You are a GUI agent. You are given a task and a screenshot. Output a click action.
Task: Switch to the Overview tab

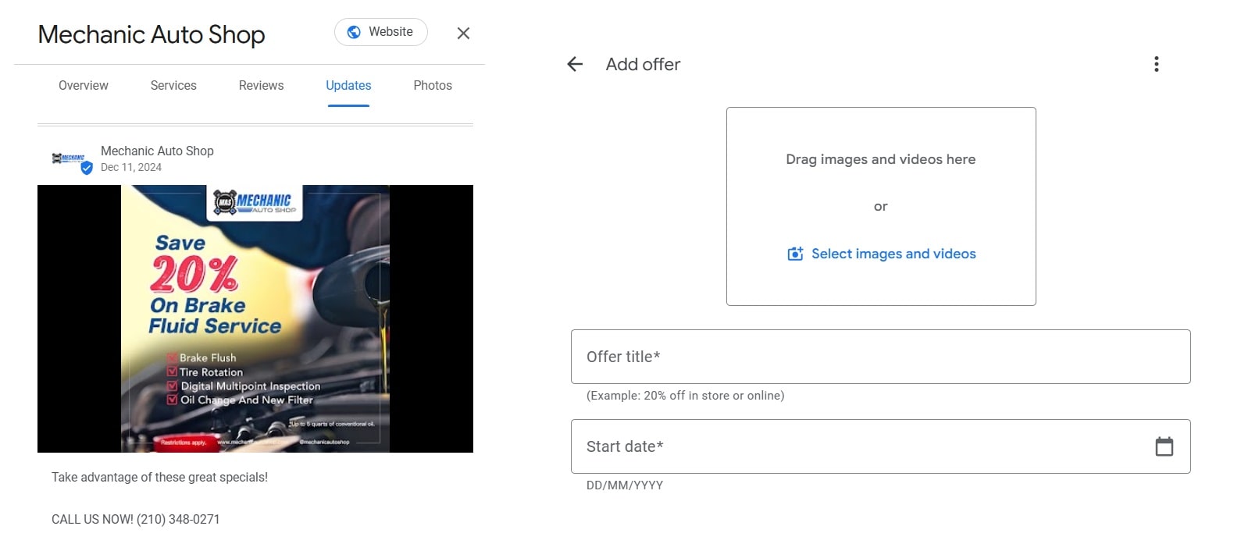click(84, 85)
